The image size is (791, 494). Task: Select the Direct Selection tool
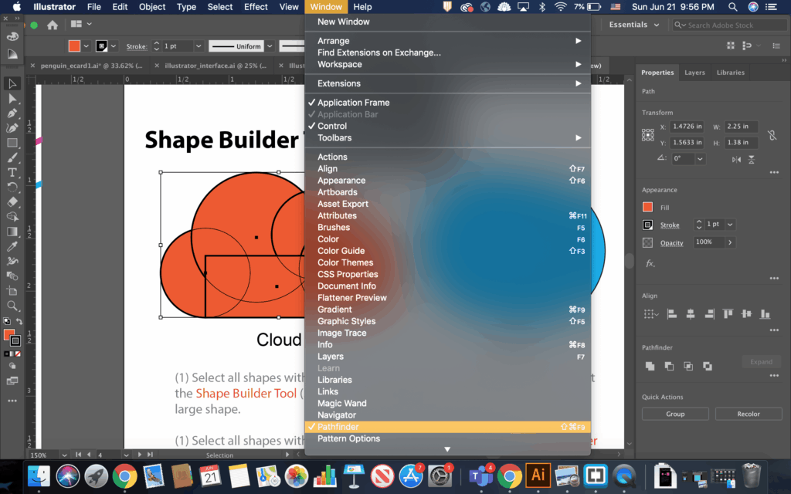pyautogui.click(x=12, y=99)
